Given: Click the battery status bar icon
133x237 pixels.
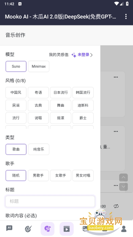Looking at the screenshot, I should click(x=127, y=4).
